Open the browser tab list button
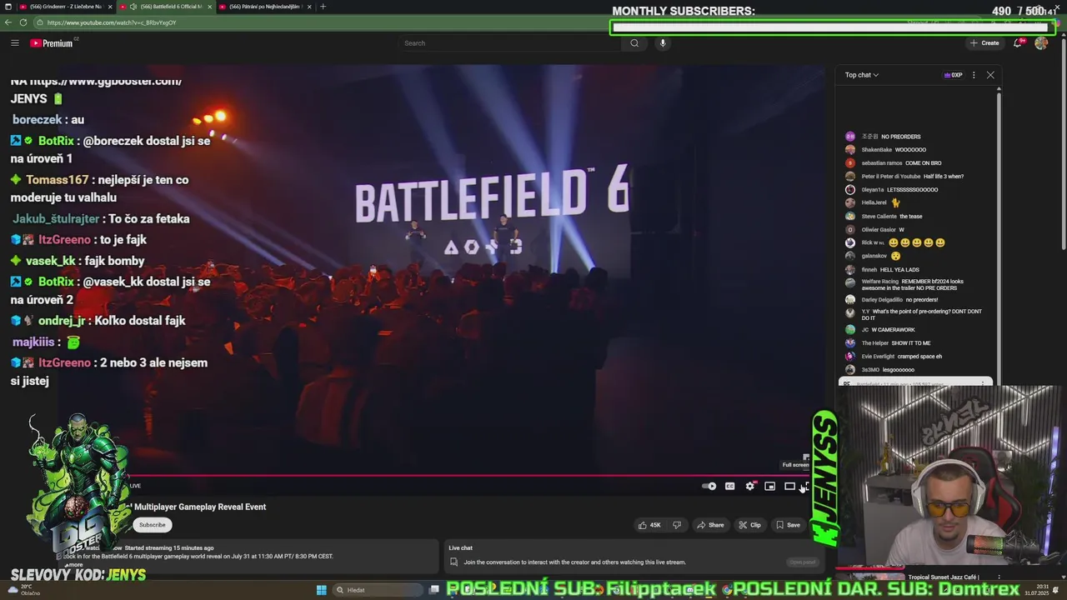The width and height of the screenshot is (1067, 600). [8, 7]
